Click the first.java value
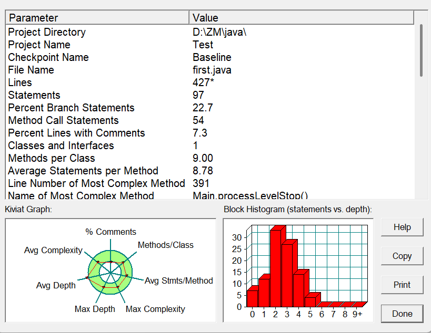431x333 pixels. click(x=212, y=70)
